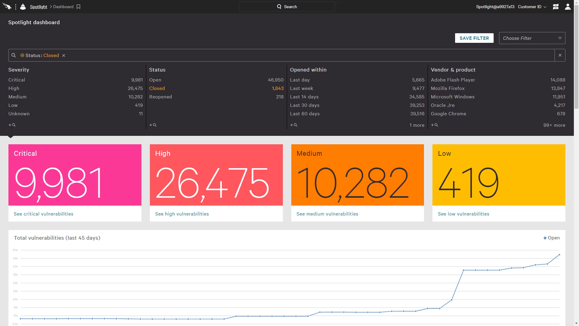579x326 pixels.
Task: Click See critical vulnerabilities link
Action: (x=44, y=214)
